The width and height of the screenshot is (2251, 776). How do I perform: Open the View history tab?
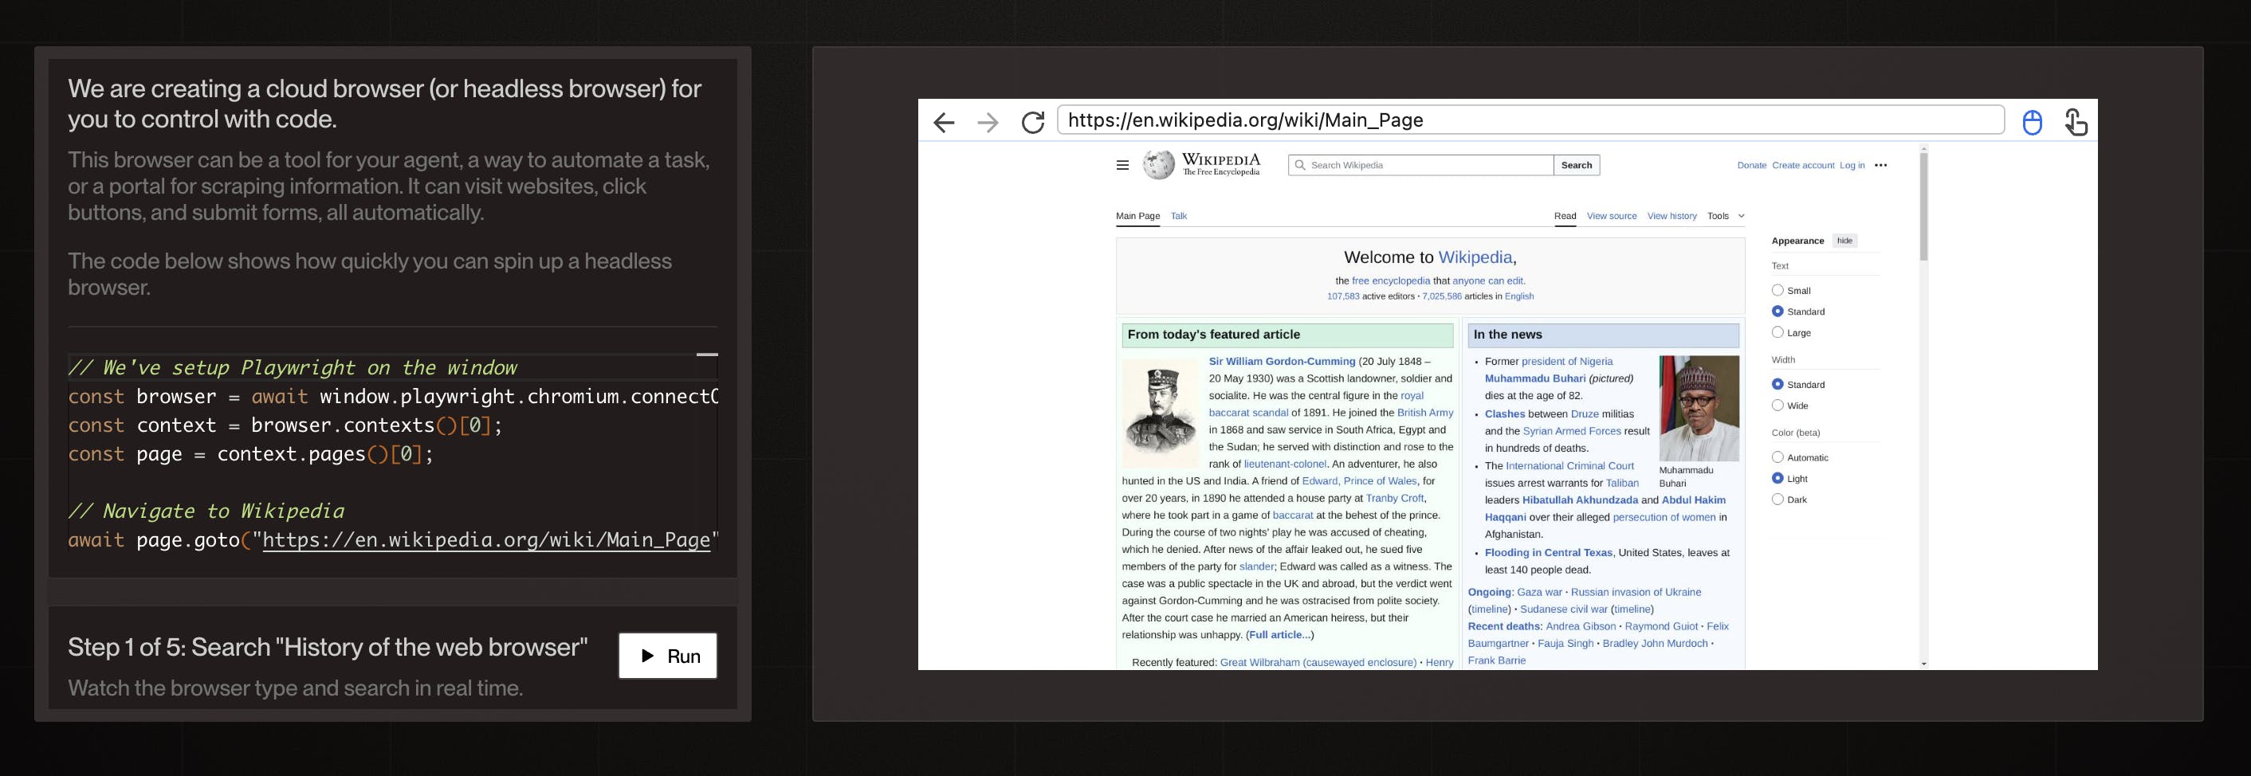[x=1672, y=216]
